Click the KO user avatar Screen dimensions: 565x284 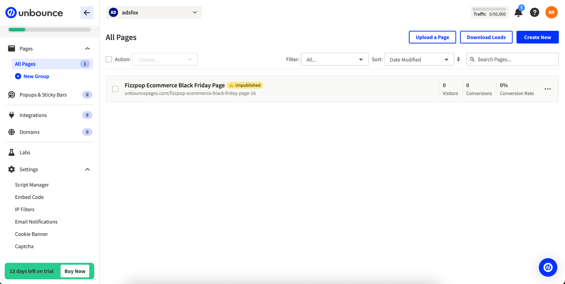551,12
